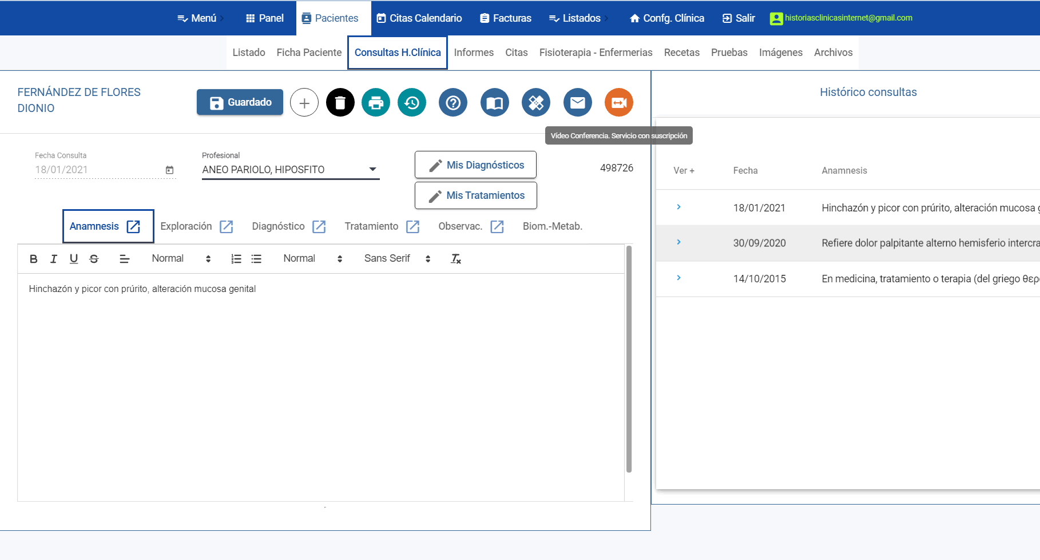Click the envelope email icon
Image resolution: width=1040 pixels, height=560 pixels.
(577, 103)
